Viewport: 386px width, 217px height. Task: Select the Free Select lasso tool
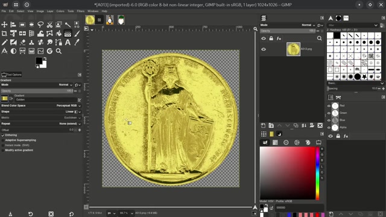point(40,25)
